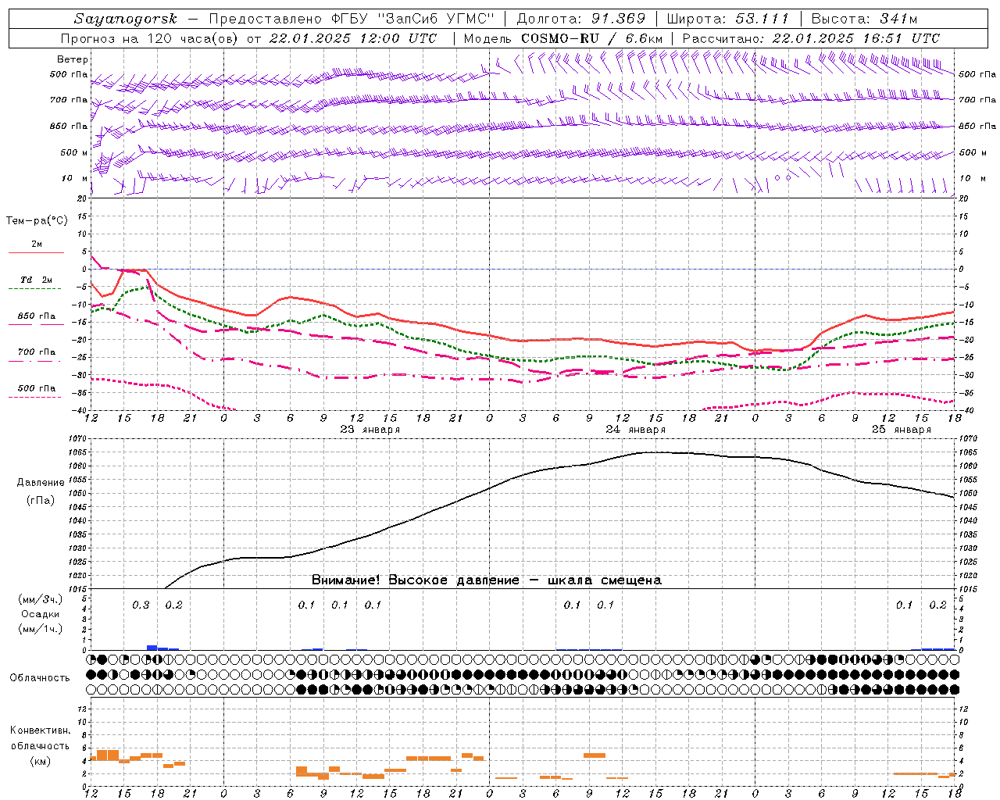Select the '850 гПа' temperature legend entry

point(37,316)
